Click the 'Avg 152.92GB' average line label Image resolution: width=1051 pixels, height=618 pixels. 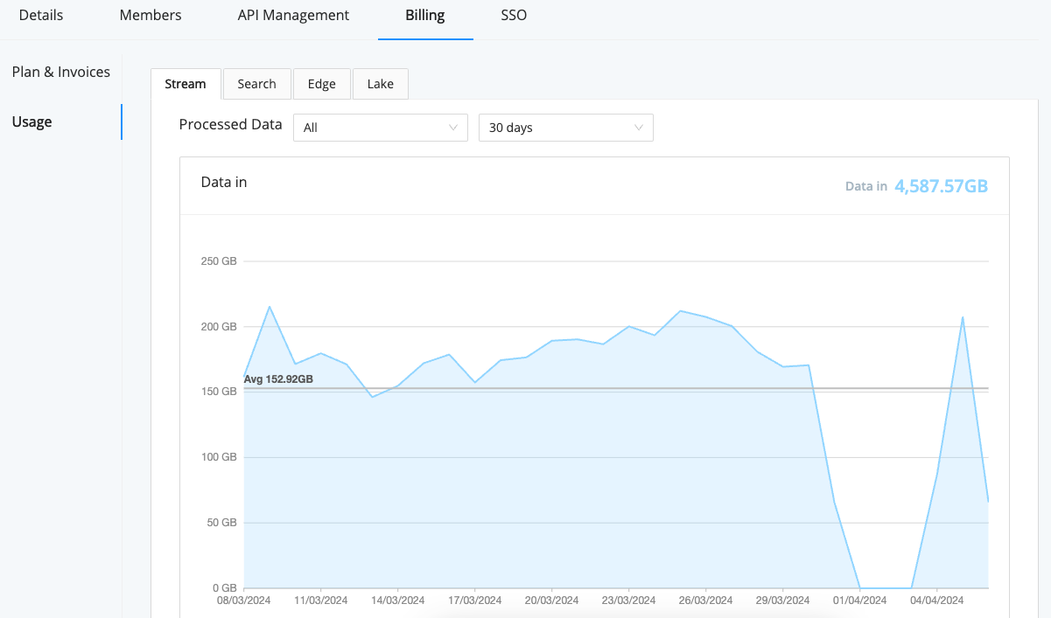[x=278, y=378]
